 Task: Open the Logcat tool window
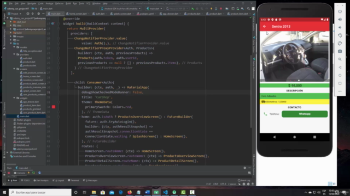[x=58, y=180]
